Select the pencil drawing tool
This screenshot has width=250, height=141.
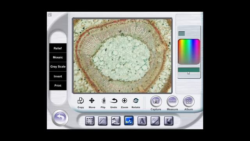[x=103, y=121]
